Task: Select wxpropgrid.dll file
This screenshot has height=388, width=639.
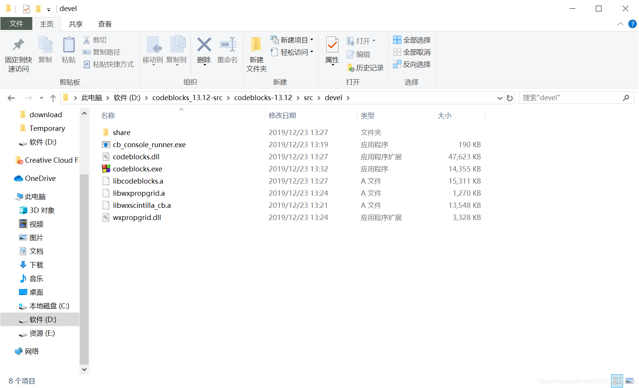Action: pyautogui.click(x=137, y=217)
